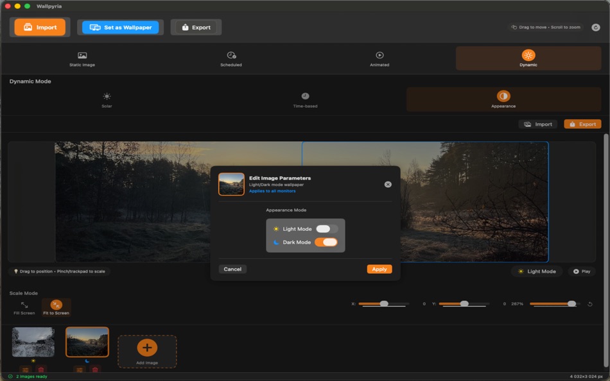This screenshot has height=381, width=610.
Task: Click the Light Mode preview button below the preview
Action: click(x=537, y=271)
